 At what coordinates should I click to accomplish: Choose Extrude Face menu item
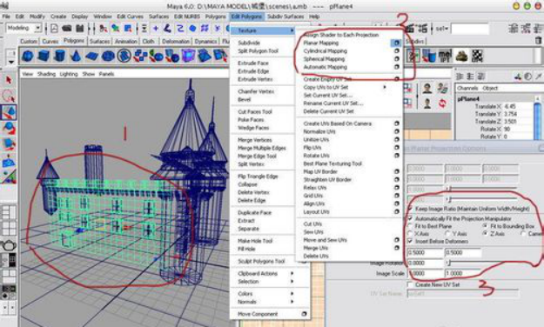(x=253, y=63)
